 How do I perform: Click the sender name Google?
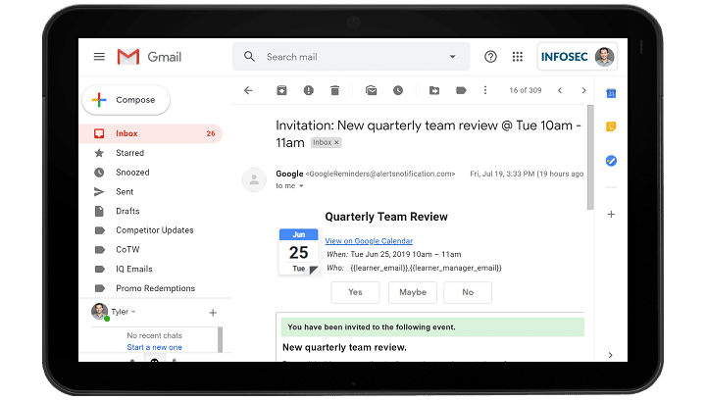(x=289, y=174)
